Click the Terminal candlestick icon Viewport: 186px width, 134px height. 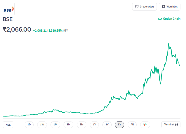tap(176, 125)
